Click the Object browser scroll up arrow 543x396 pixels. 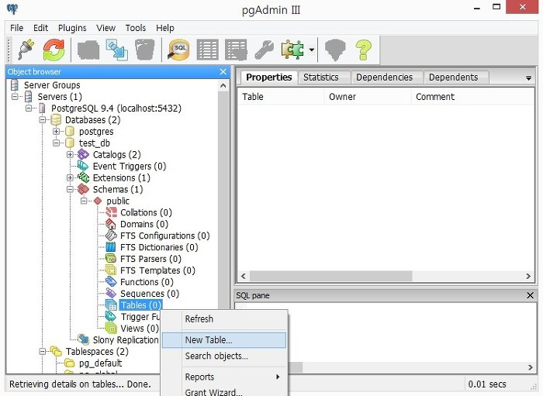(x=223, y=85)
